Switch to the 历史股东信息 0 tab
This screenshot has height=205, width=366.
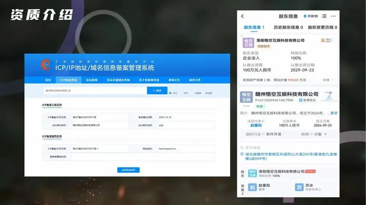click(288, 27)
